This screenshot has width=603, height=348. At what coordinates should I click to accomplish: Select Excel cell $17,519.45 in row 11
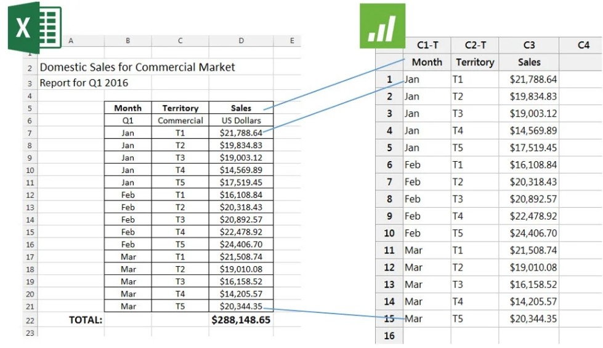tap(241, 182)
